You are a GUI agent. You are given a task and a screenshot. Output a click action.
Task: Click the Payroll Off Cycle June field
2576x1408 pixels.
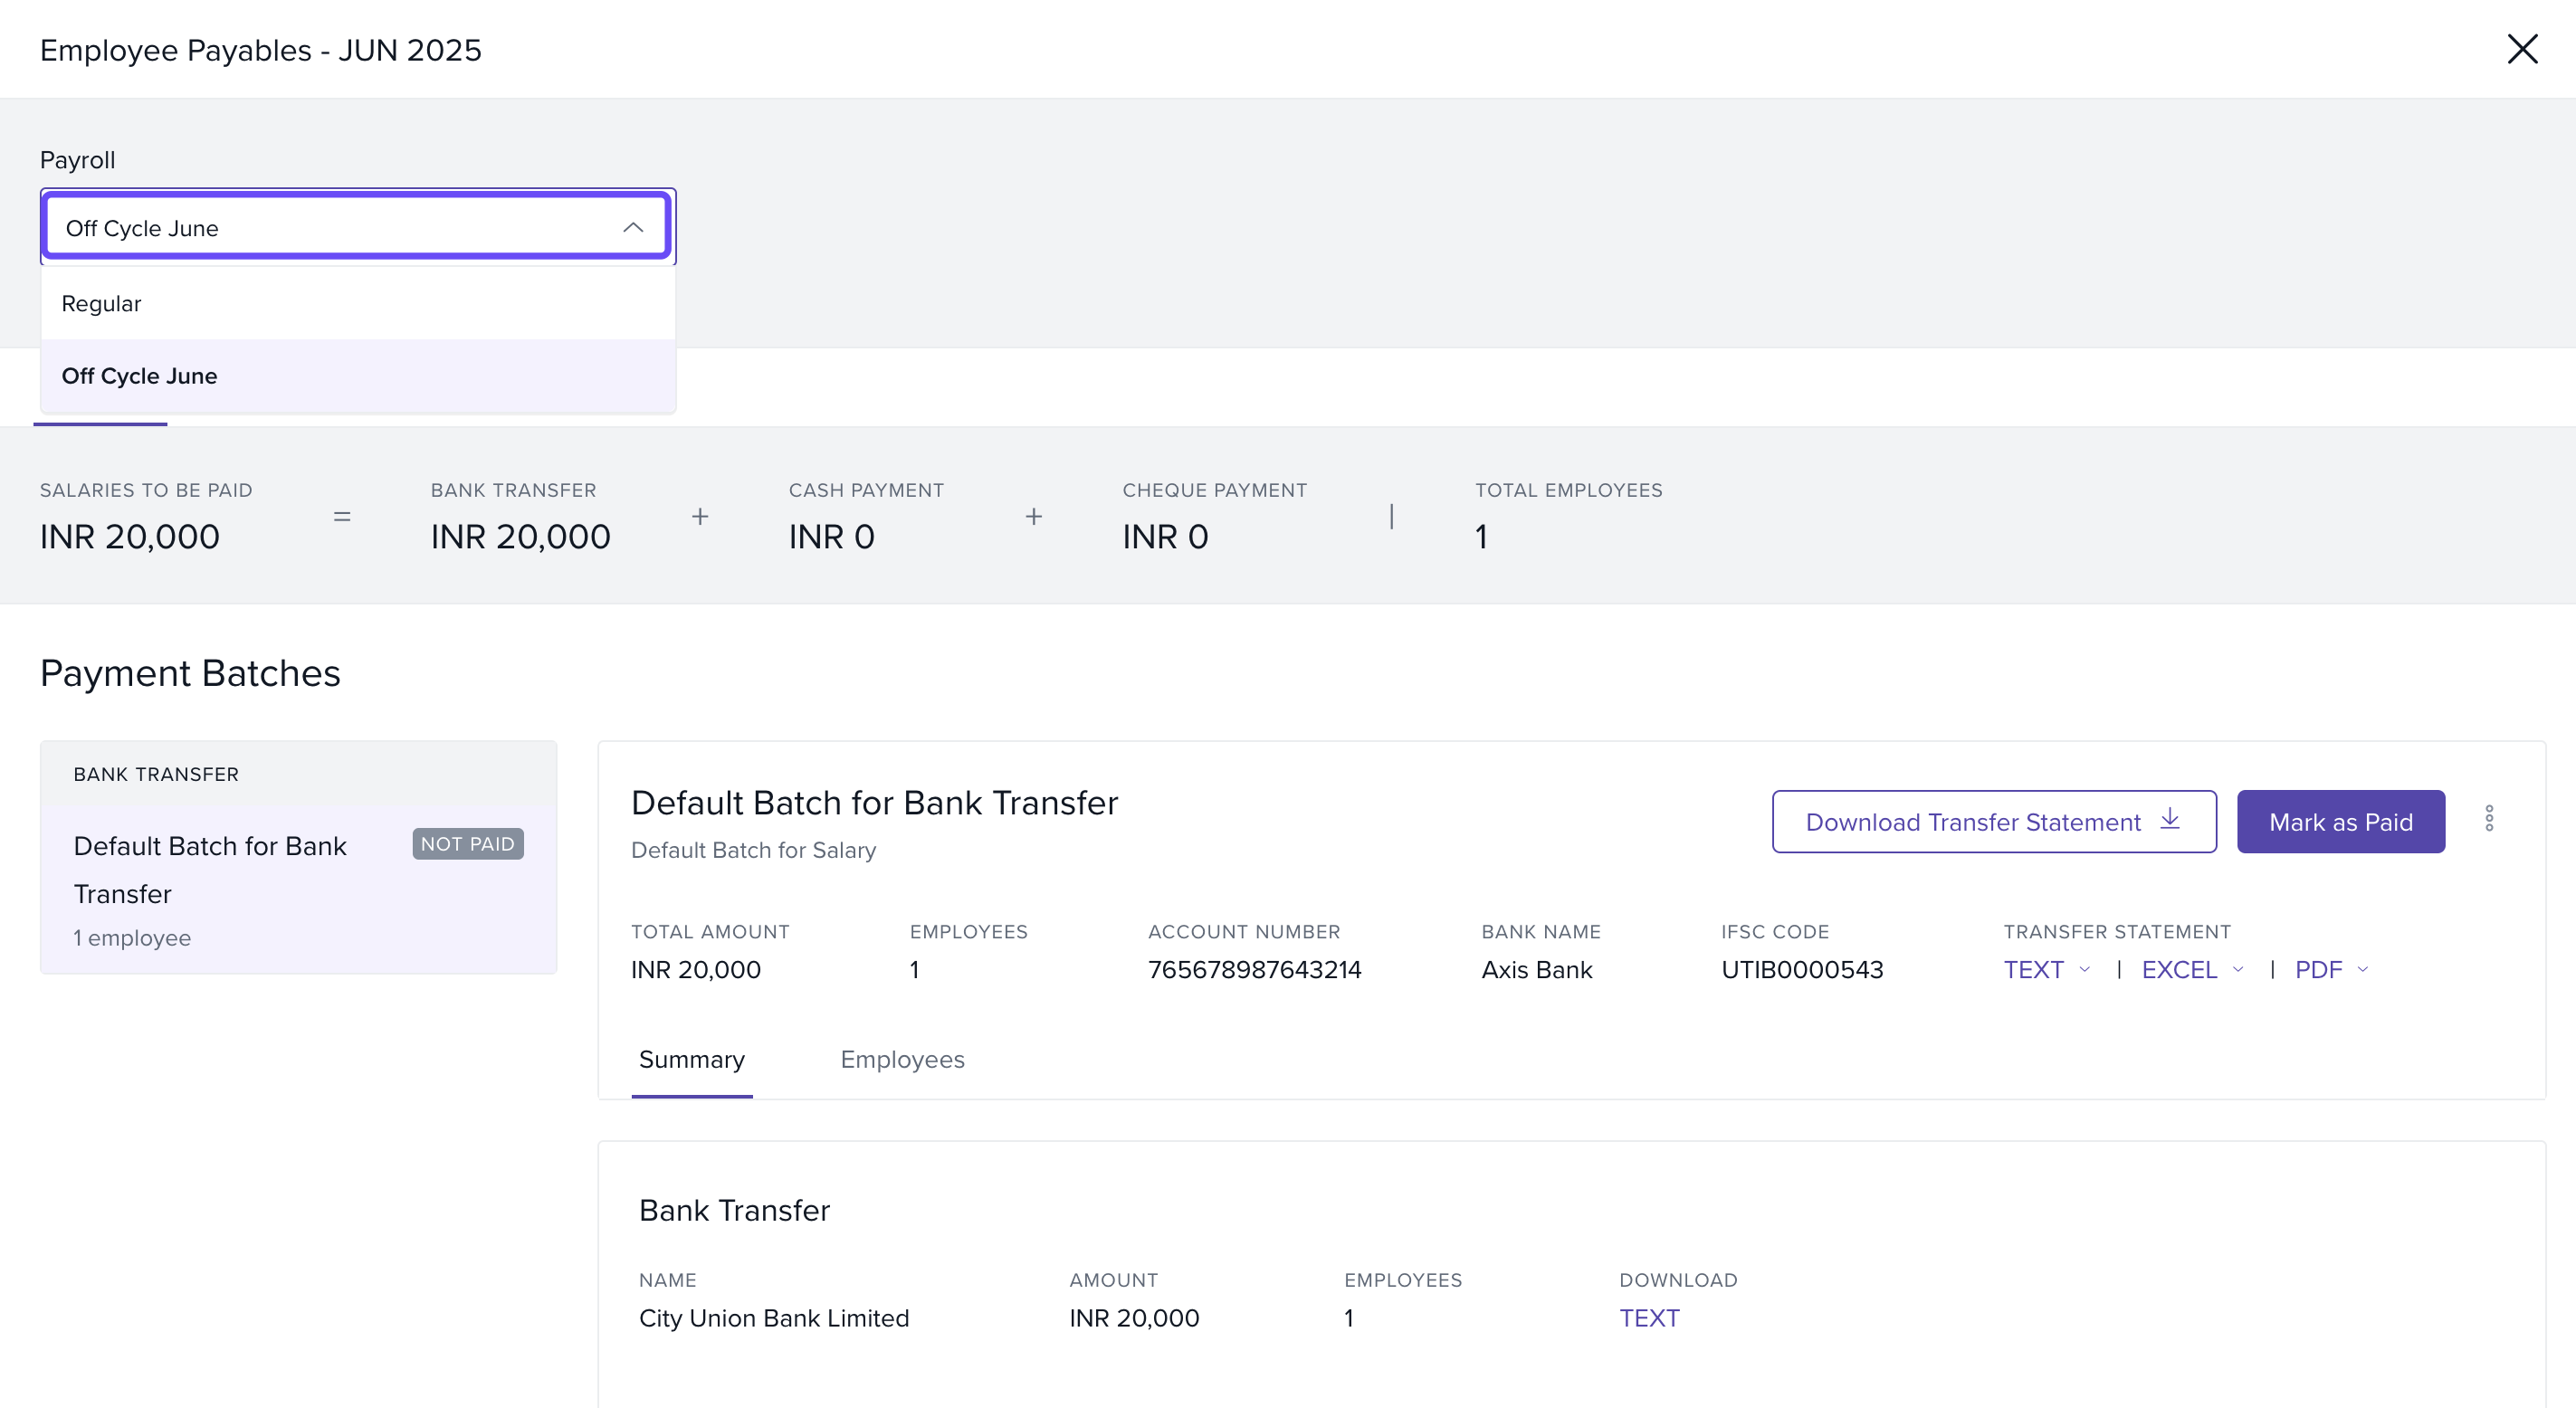[330, 228]
